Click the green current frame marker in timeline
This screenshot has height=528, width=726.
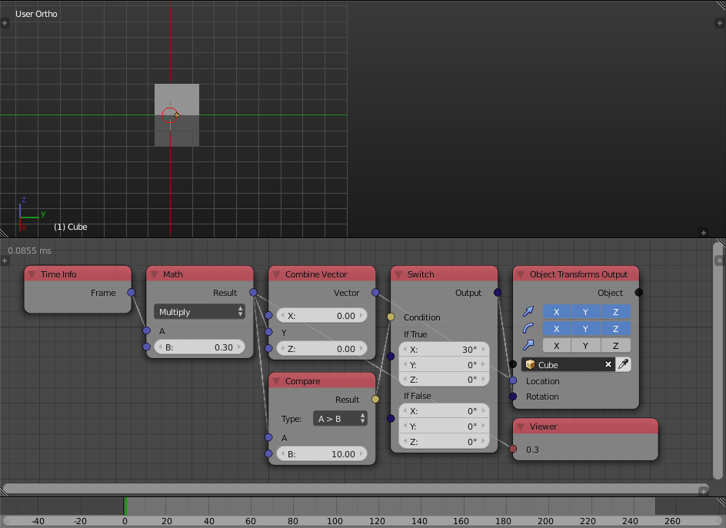pyautogui.click(x=125, y=506)
